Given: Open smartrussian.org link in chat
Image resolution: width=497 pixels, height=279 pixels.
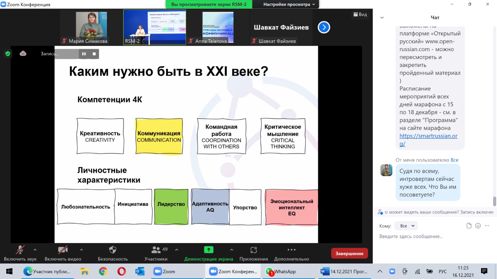Looking at the screenshot, I should (x=428, y=140).
